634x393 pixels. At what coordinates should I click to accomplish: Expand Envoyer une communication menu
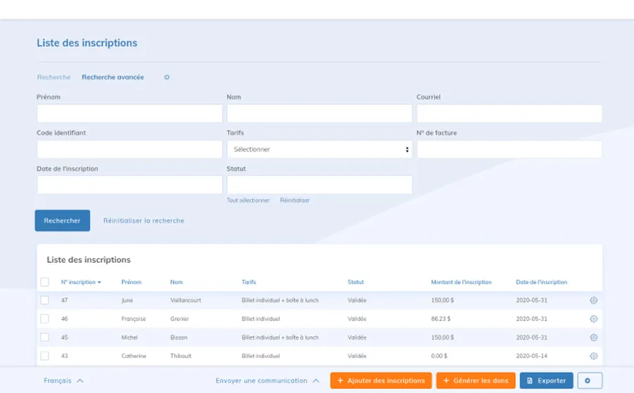(268, 380)
